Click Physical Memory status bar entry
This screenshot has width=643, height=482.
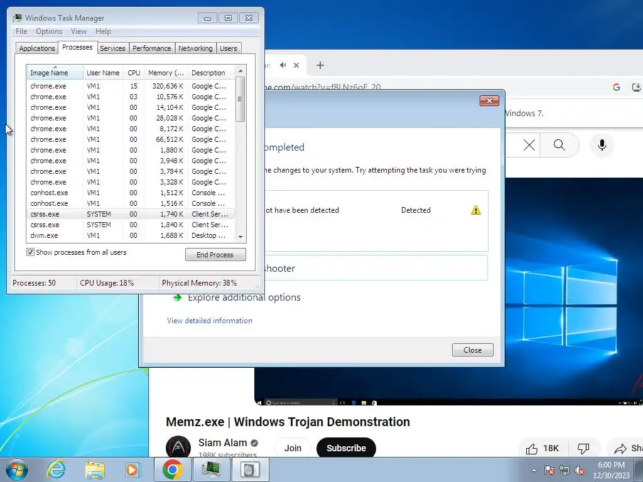(199, 283)
